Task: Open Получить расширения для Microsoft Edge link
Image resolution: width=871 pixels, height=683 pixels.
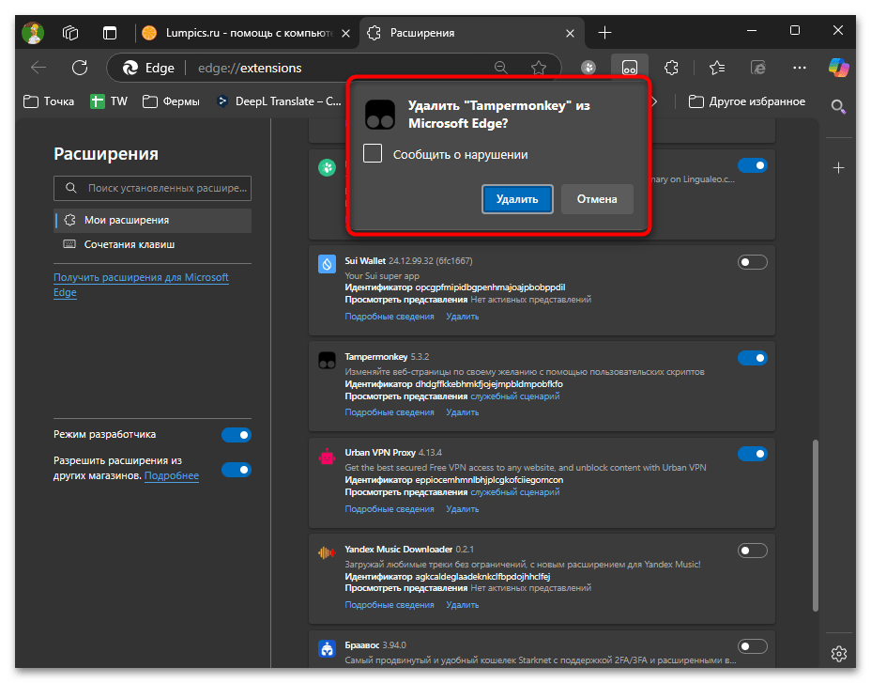Action: (141, 285)
